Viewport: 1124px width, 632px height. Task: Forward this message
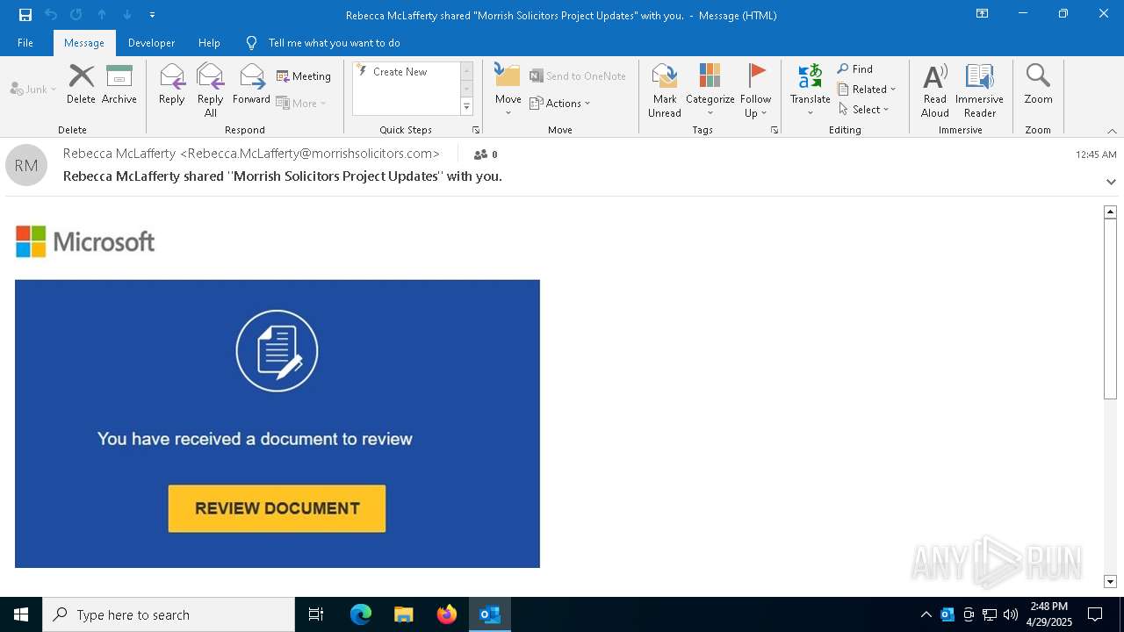click(251, 85)
